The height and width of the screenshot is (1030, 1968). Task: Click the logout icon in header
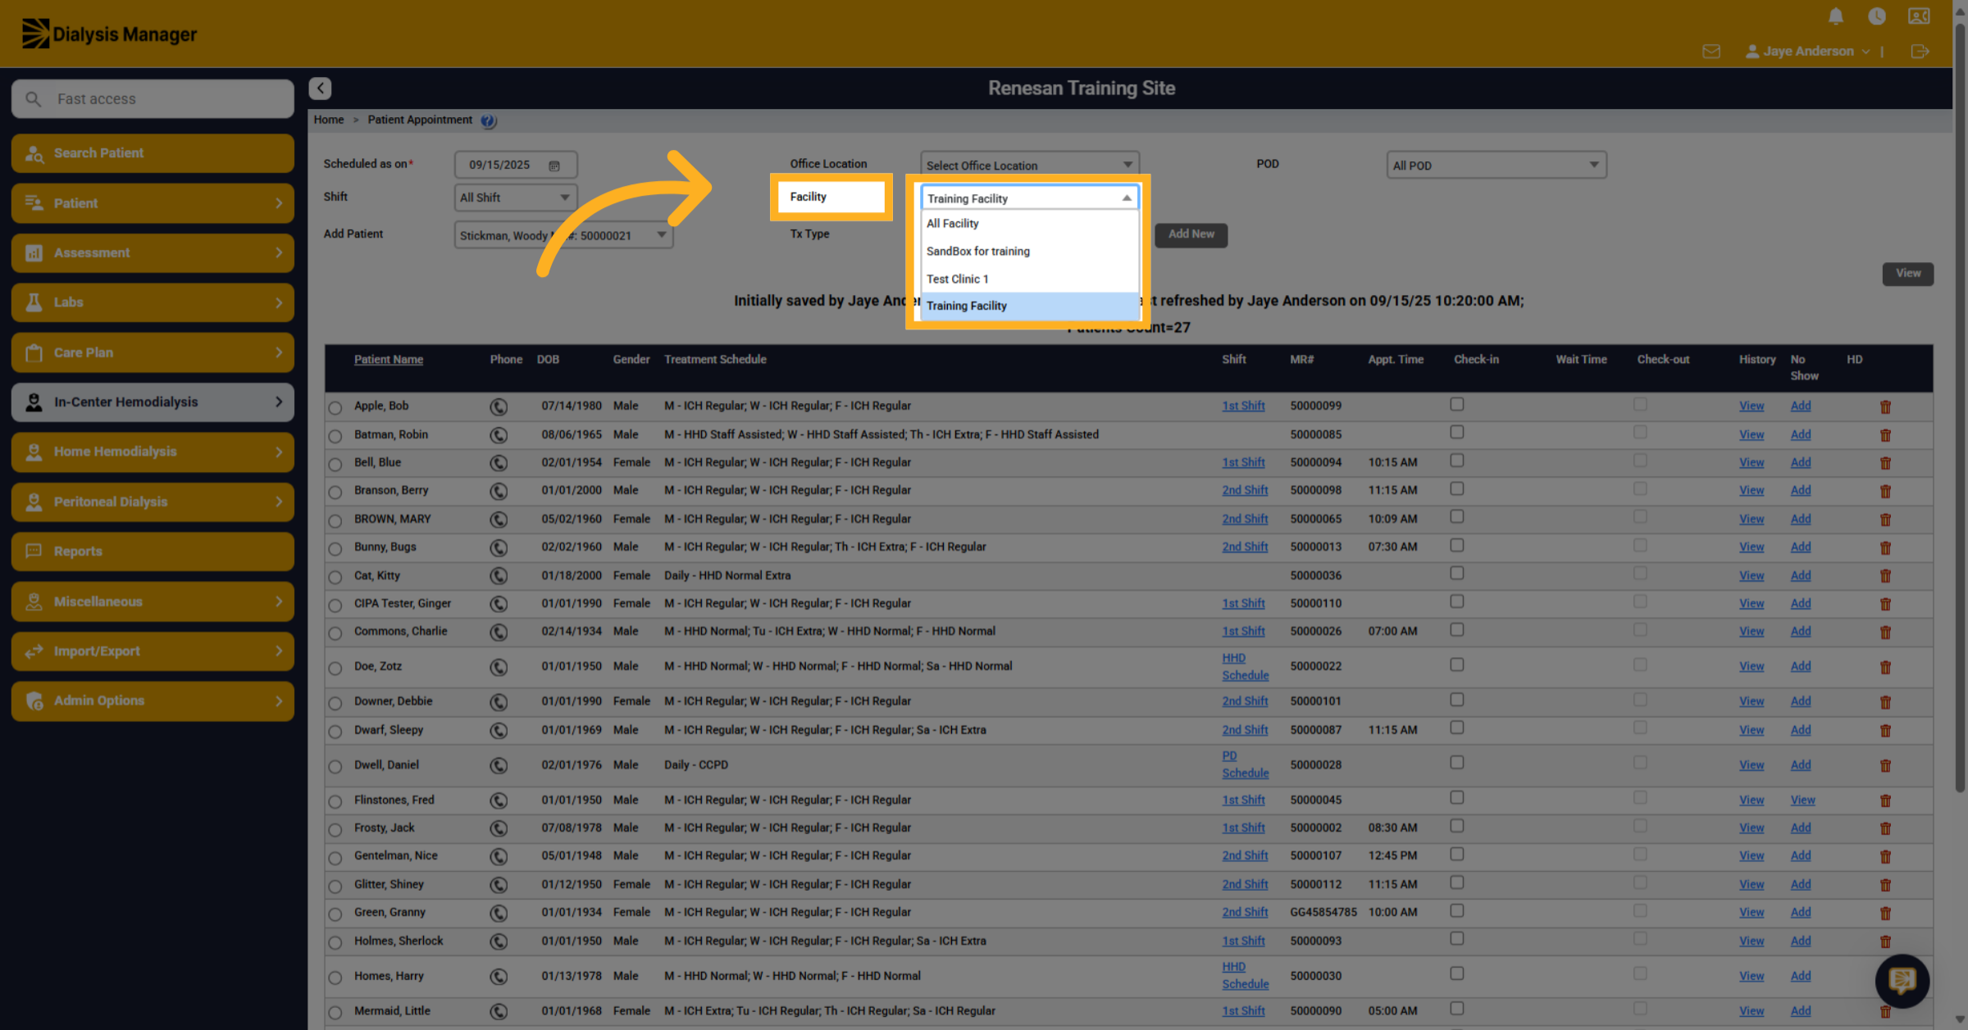1920,51
